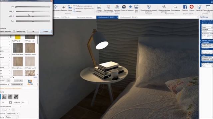
Task: Switch to Изображение 2 tab
Action: [x=129, y=17]
